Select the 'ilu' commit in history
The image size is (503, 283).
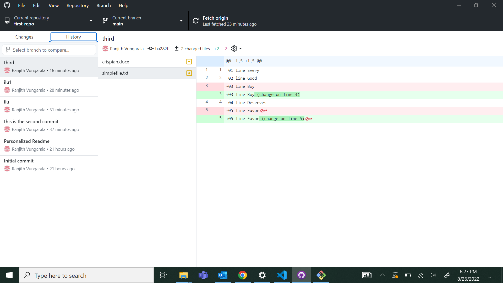click(49, 106)
